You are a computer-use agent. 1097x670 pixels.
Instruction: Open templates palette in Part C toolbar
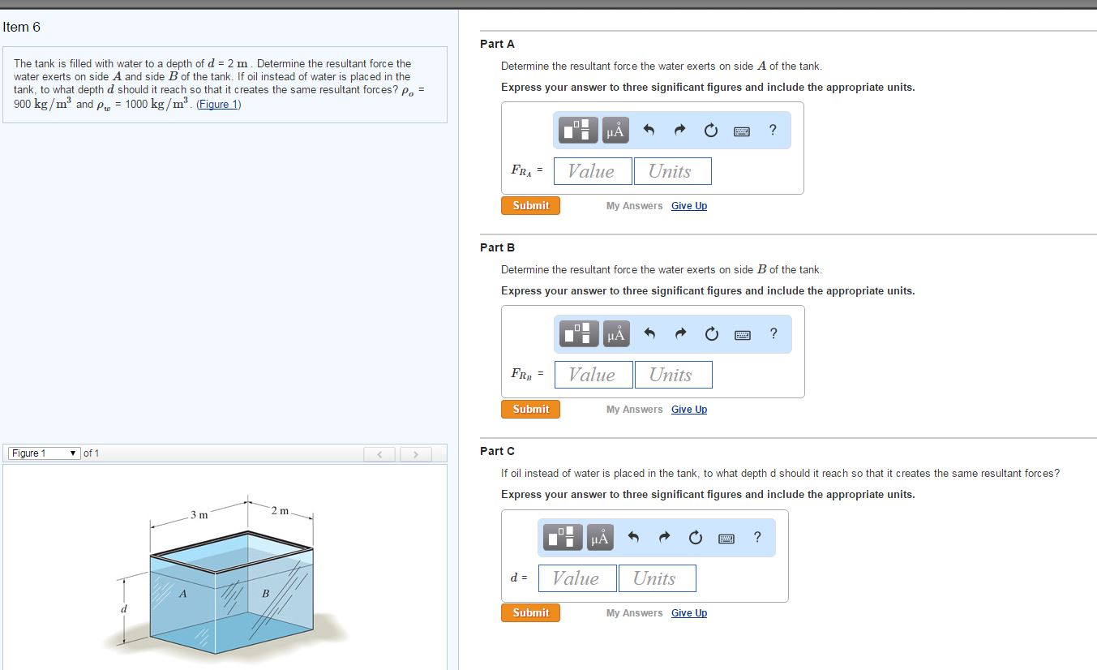(x=563, y=537)
